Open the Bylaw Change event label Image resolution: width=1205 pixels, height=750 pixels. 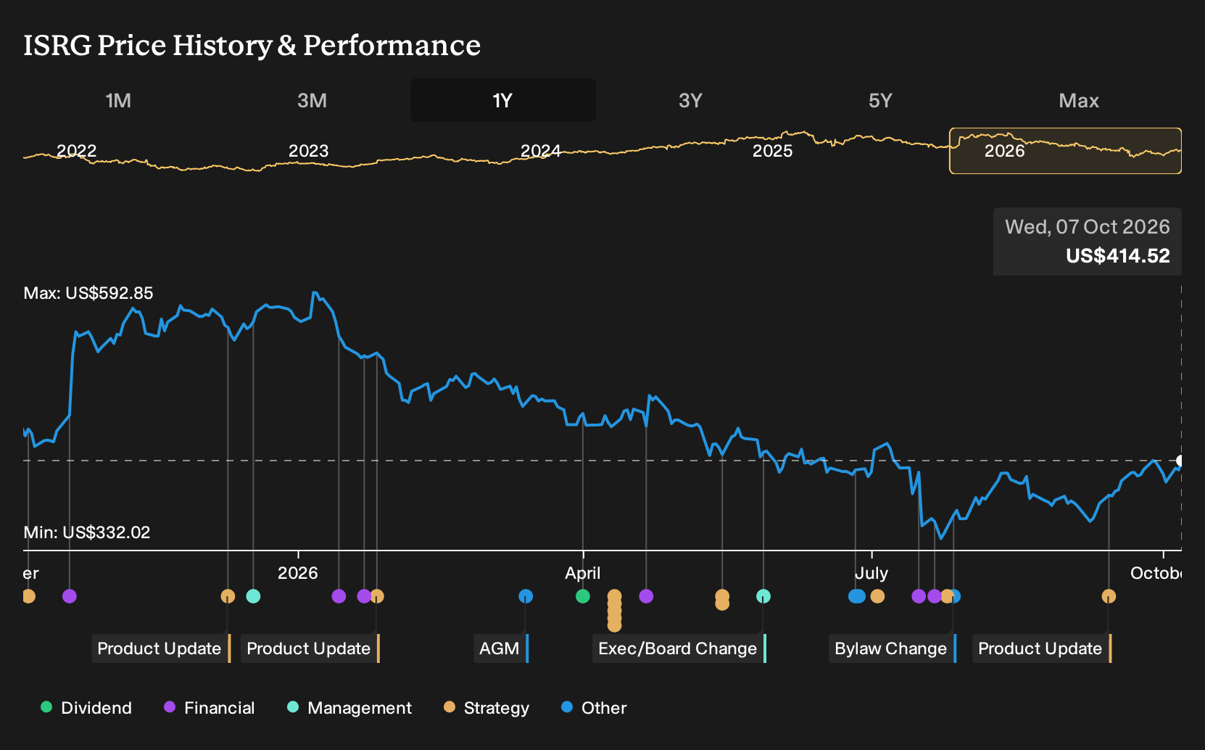pos(893,648)
